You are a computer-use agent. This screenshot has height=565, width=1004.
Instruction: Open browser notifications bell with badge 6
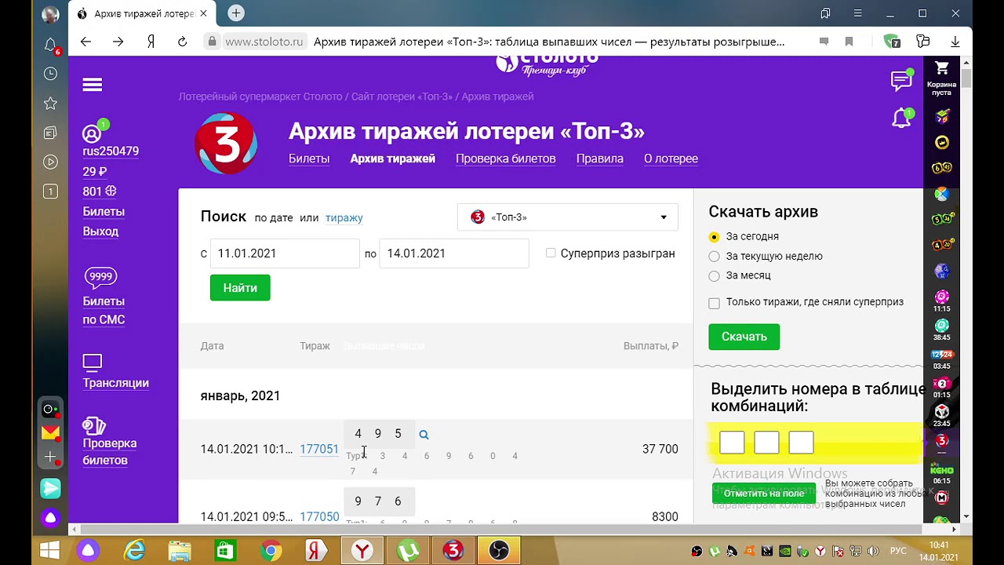point(50,45)
